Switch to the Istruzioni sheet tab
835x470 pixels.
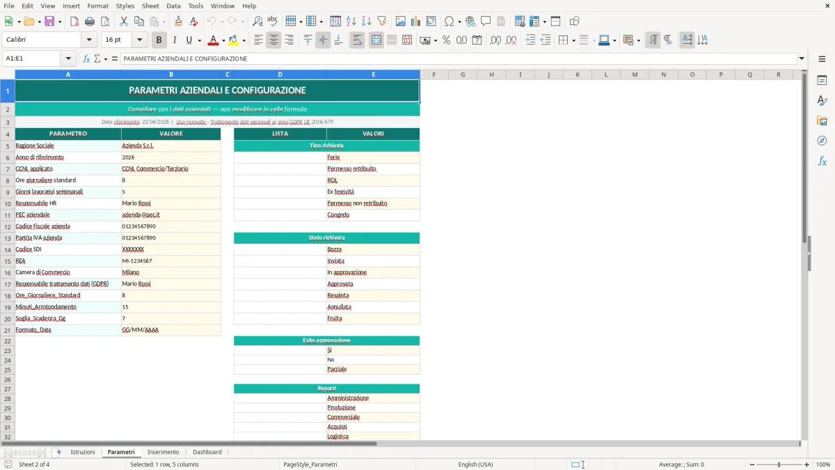coord(83,452)
